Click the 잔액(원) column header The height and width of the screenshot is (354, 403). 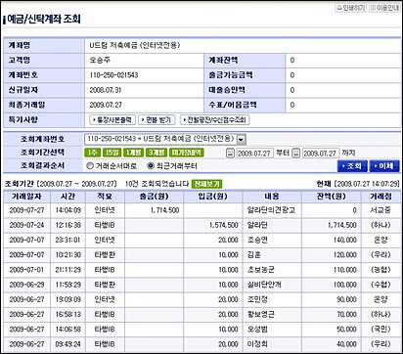332,197
